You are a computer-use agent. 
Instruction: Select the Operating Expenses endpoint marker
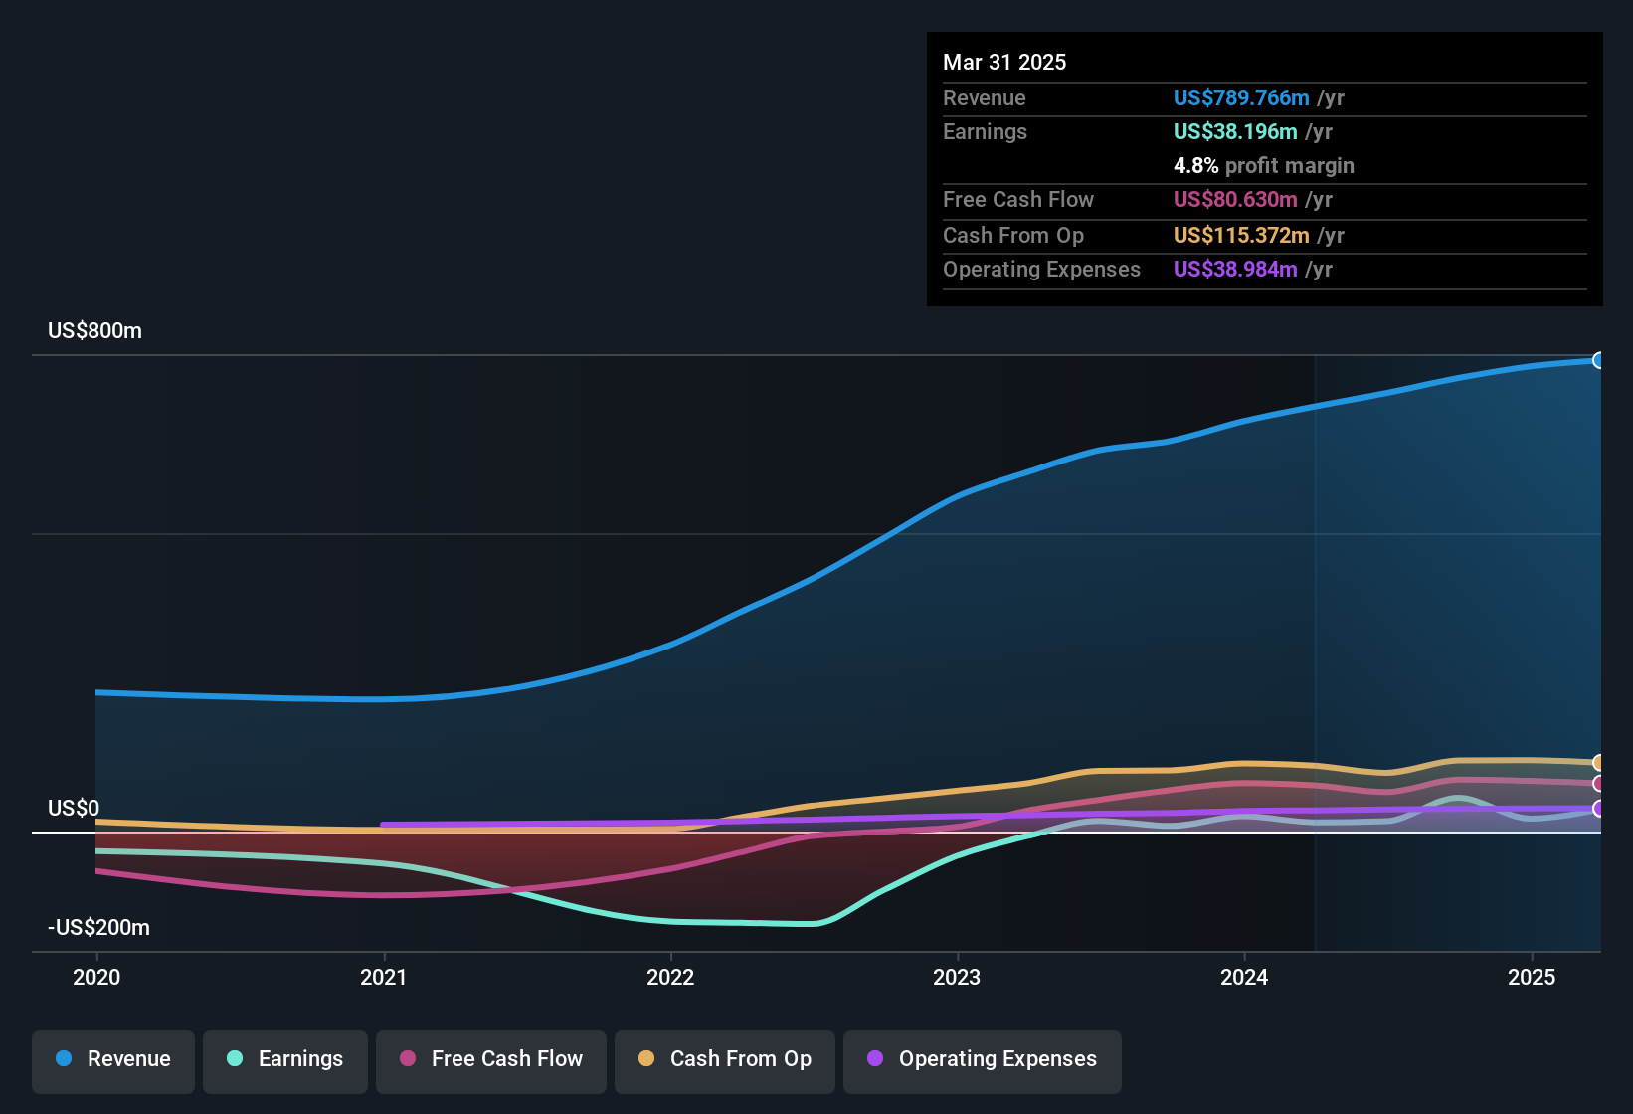(x=1598, y=809)
